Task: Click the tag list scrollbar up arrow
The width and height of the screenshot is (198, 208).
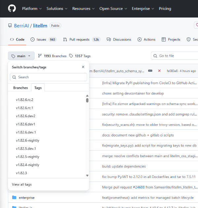Action: (87, 96)
